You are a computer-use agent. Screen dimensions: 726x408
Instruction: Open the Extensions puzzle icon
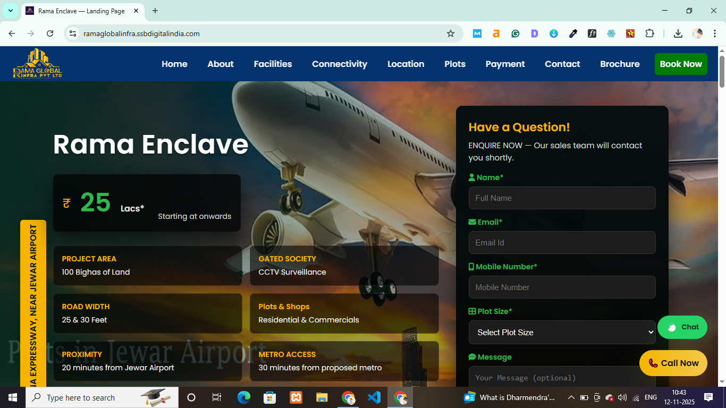pyautogui.click(x=649, y=33)
